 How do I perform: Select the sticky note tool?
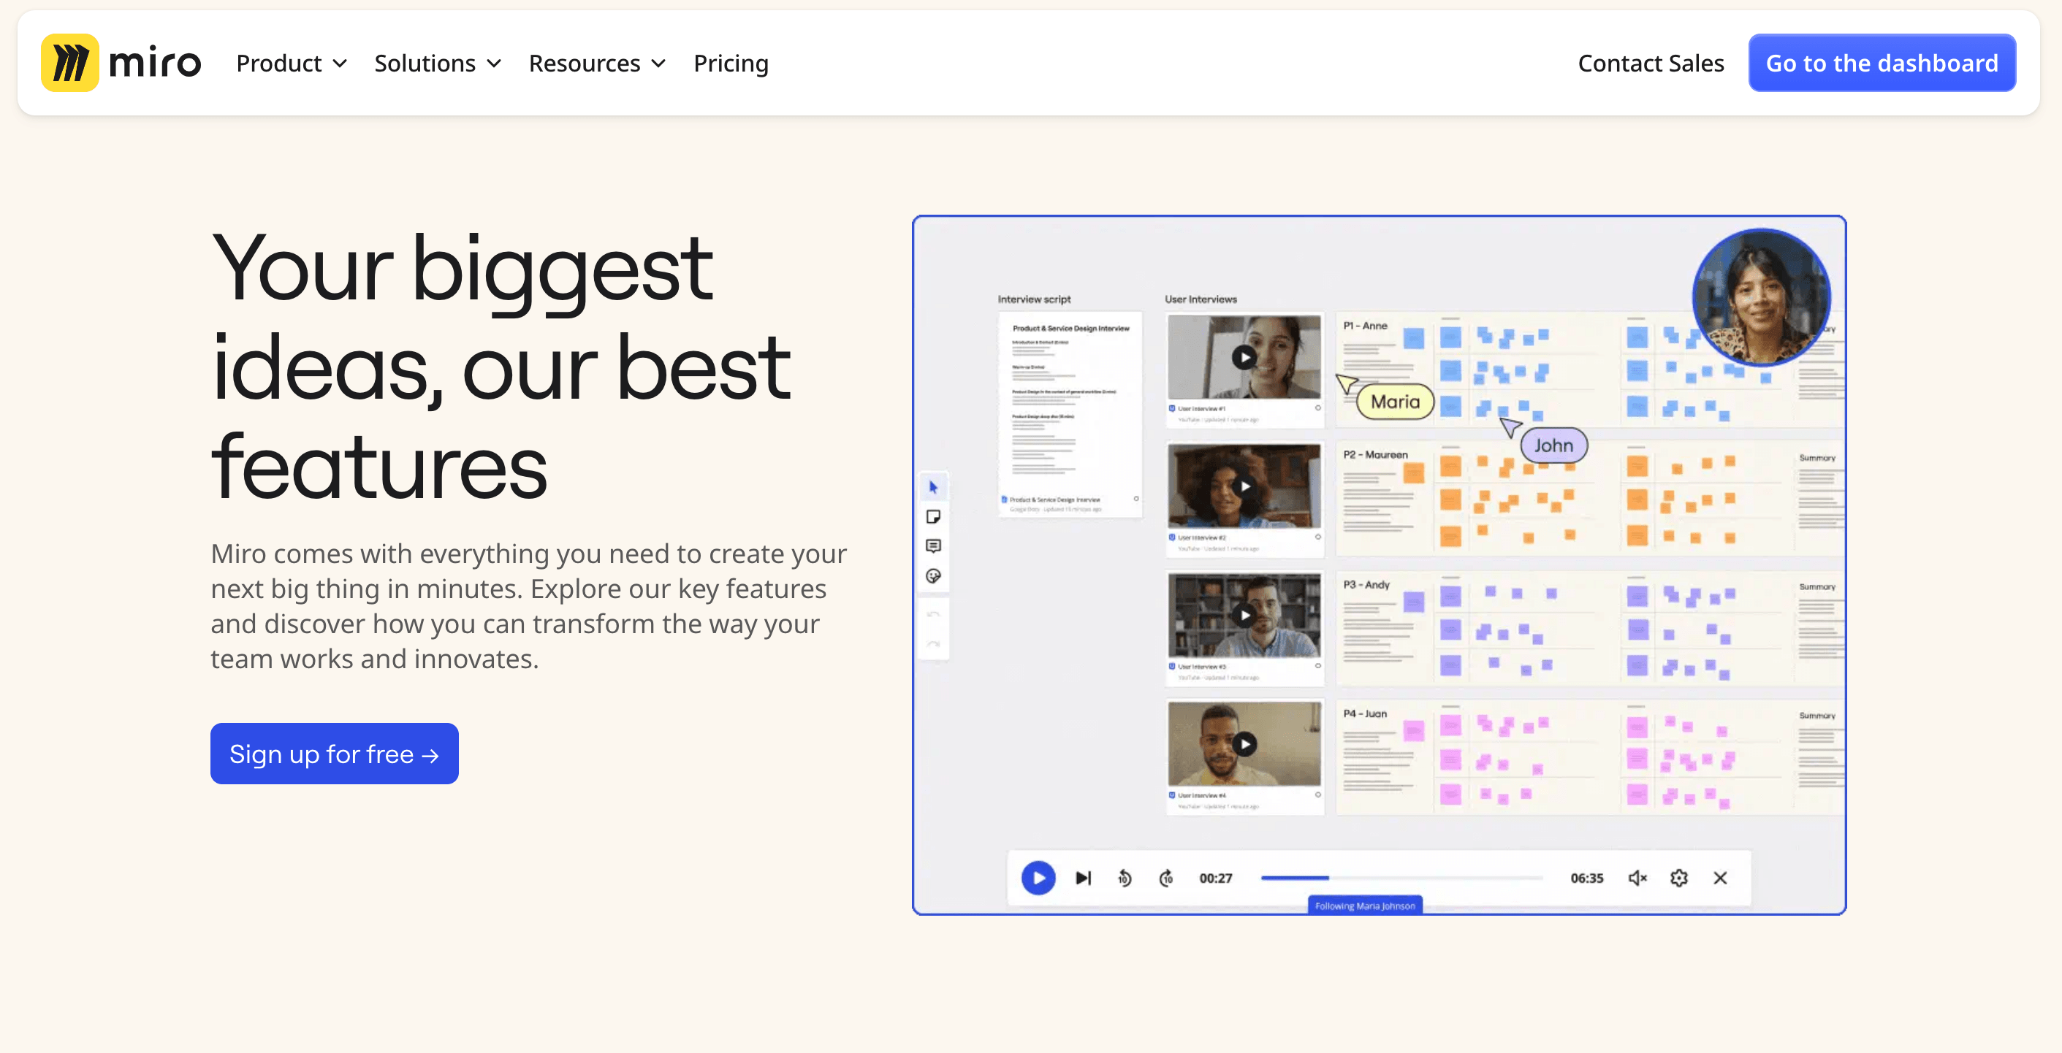point(933,517)
